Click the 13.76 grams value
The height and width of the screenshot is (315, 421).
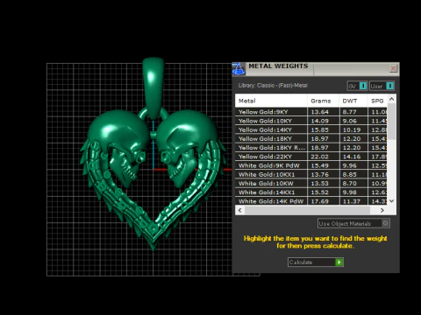[319, 174]
